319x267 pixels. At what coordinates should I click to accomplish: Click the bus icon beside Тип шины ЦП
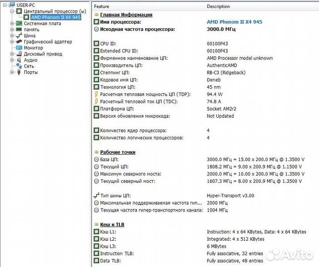[x=97, y=195]
